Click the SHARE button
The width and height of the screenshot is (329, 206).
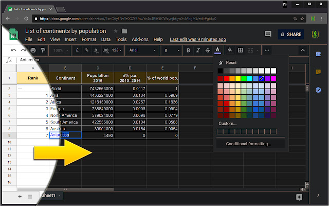click(291, 34)
